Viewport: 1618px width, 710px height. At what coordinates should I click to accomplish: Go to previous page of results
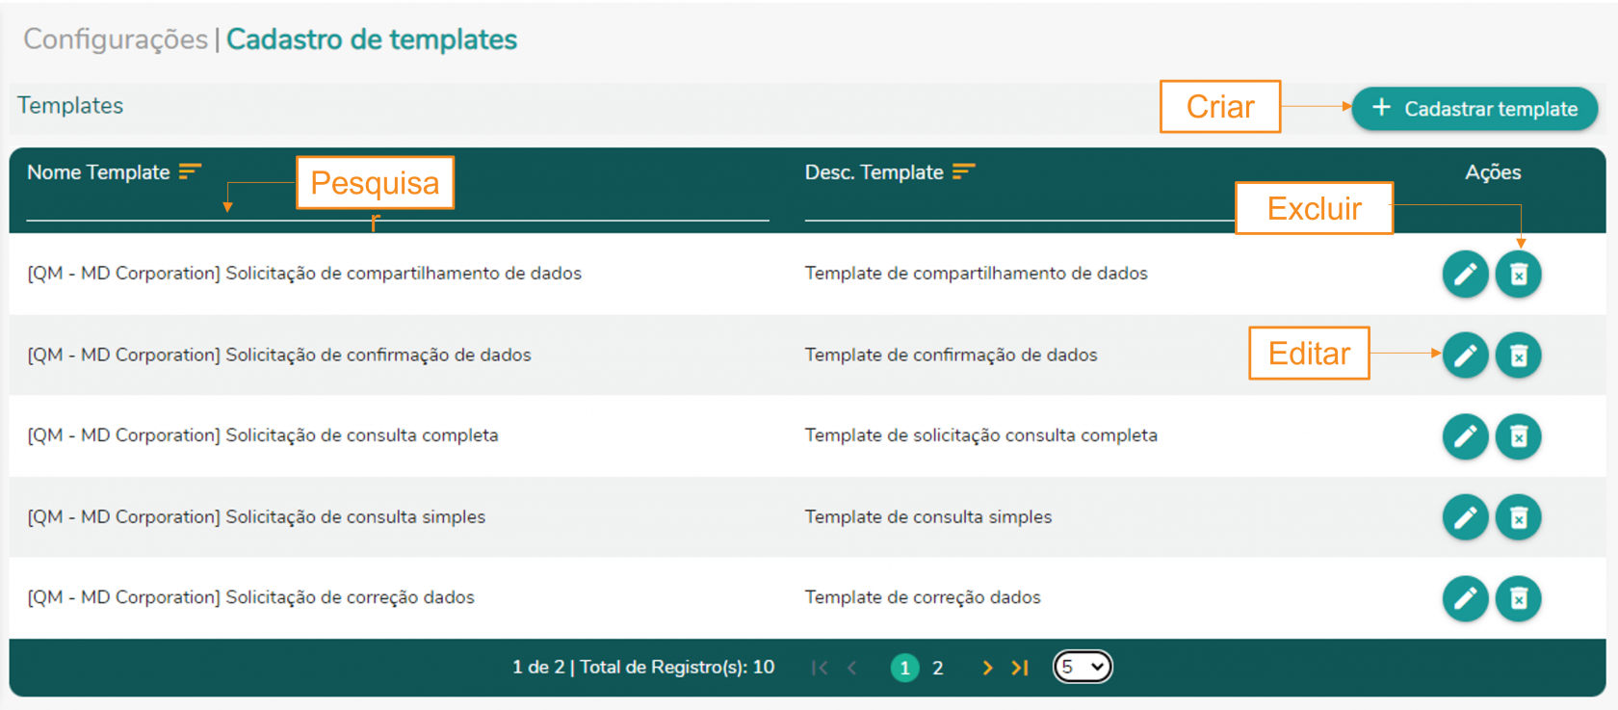[852, 668]
